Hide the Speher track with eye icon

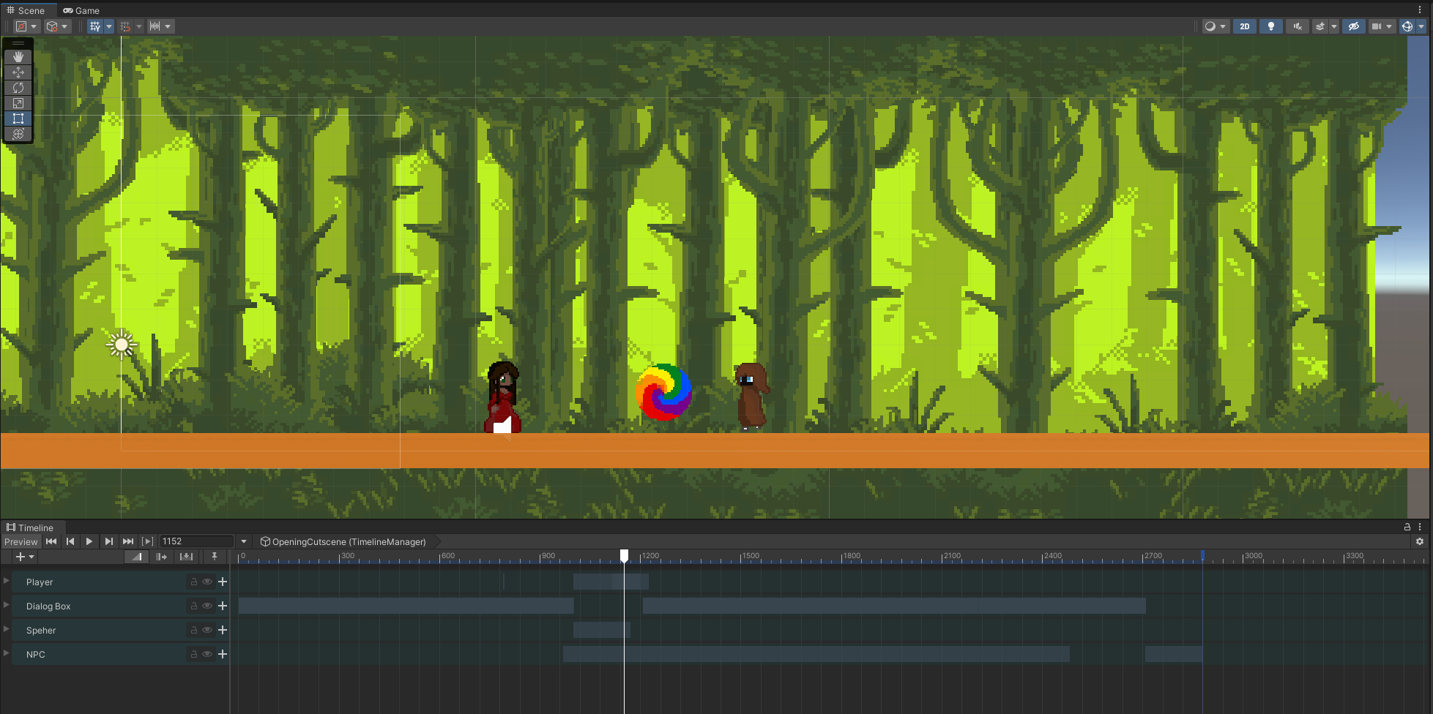[x=207, y=630]
